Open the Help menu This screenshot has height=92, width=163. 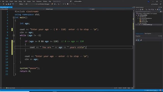click(x=50, y=1)
